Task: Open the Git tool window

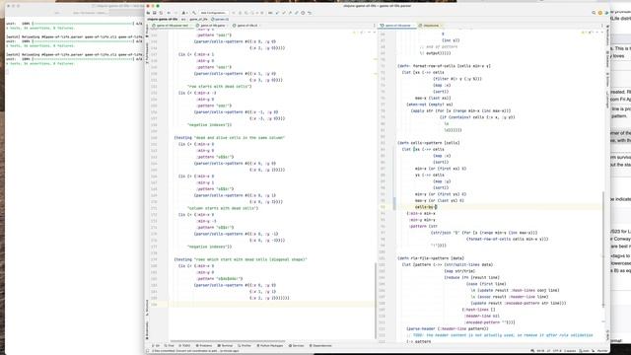Action: [156, 346]
